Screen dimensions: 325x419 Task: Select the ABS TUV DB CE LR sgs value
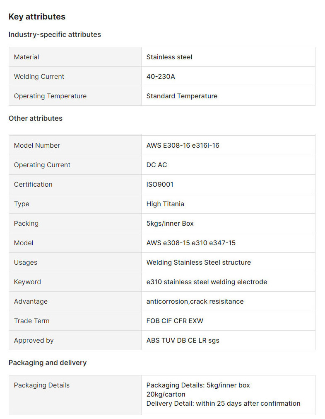(x=183, y=340)
